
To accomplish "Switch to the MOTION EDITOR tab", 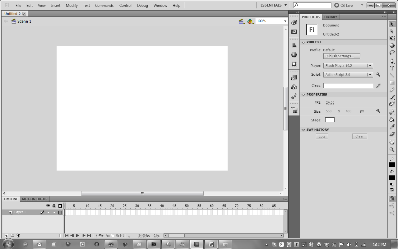I will pyautogui.click(x=35, y=199).
